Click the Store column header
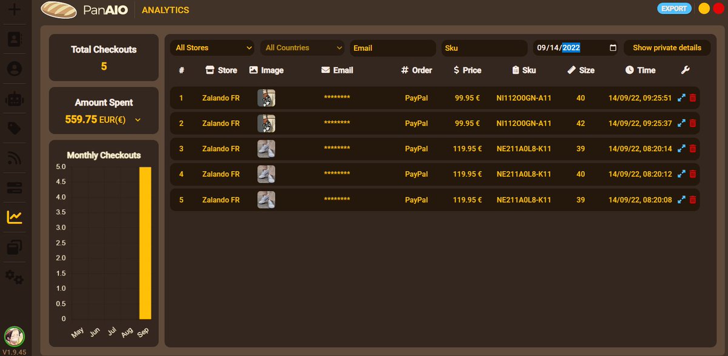The image size is (728, 356). point(221,70)
